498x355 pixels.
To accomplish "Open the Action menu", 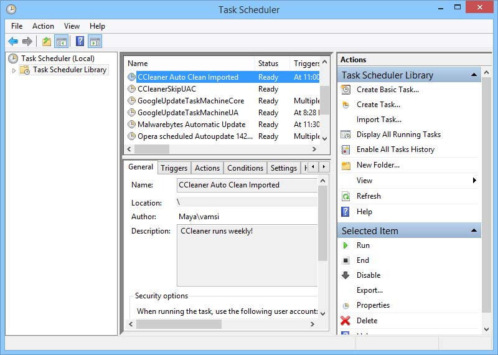I will click(x=43, y=26).
